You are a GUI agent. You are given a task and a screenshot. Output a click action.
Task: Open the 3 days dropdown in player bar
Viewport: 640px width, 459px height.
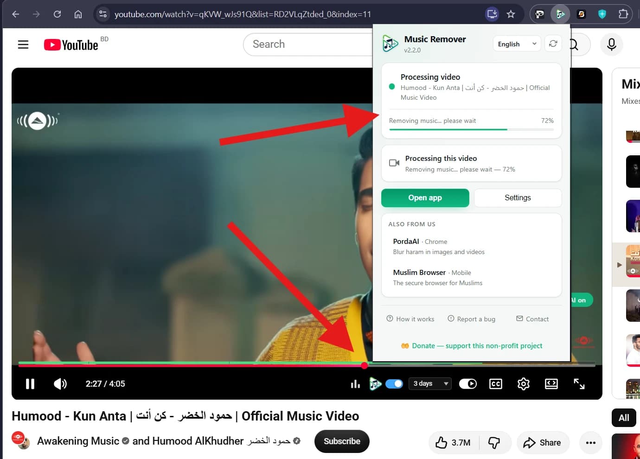(430, 383)
